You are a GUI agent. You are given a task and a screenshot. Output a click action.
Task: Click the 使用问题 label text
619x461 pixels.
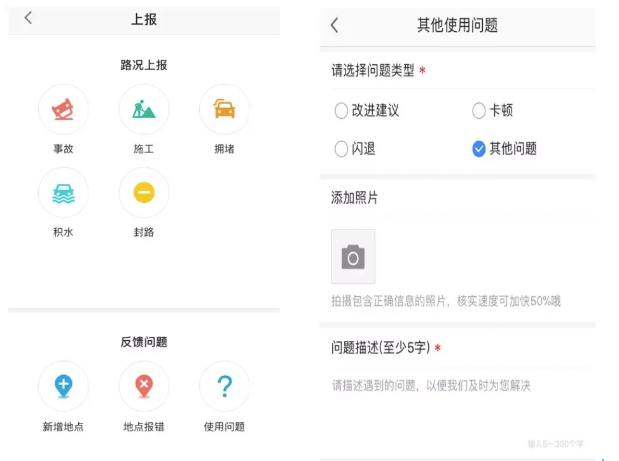click(x=224, y=427)
